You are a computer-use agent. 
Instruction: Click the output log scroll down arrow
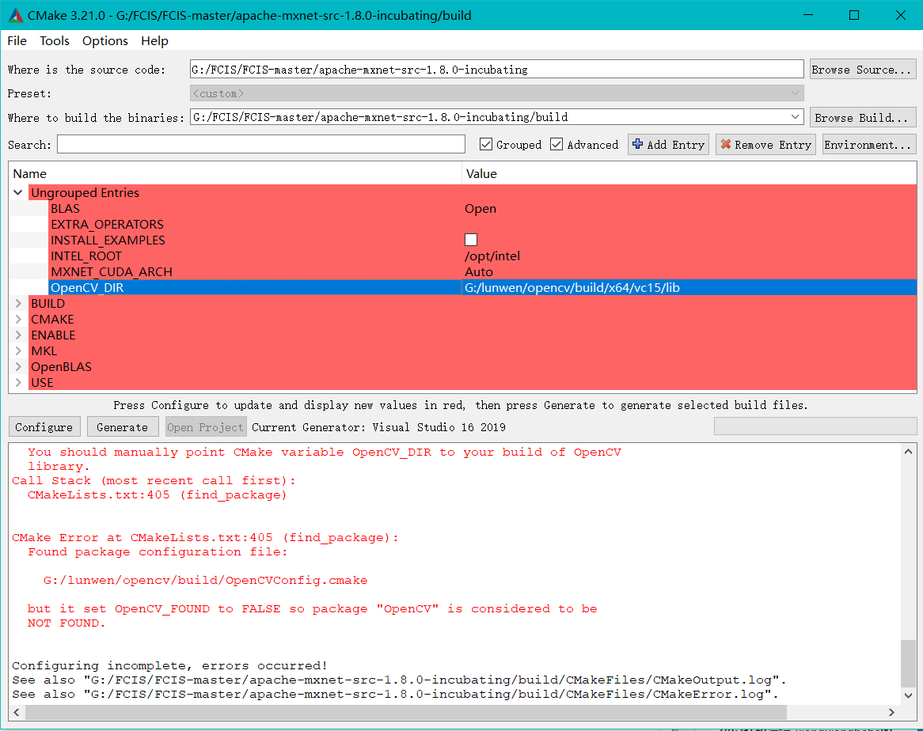point(908,695)
